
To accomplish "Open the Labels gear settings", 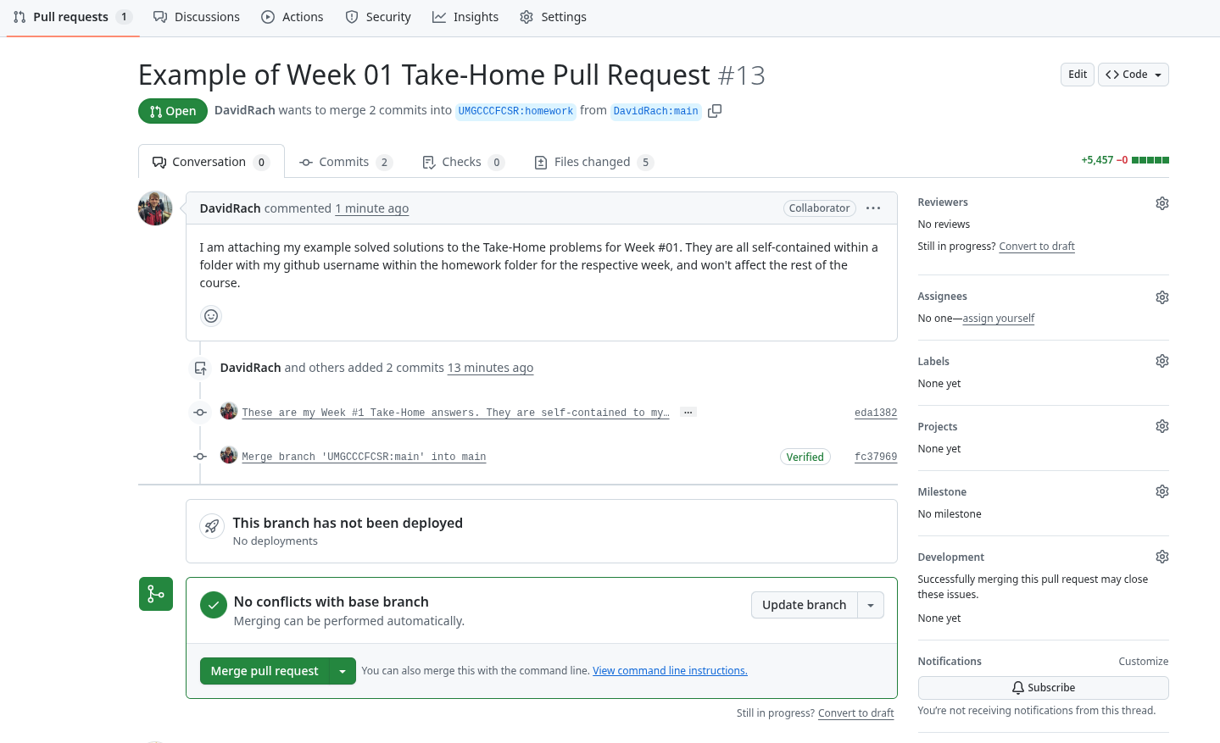I will 1162,361.
